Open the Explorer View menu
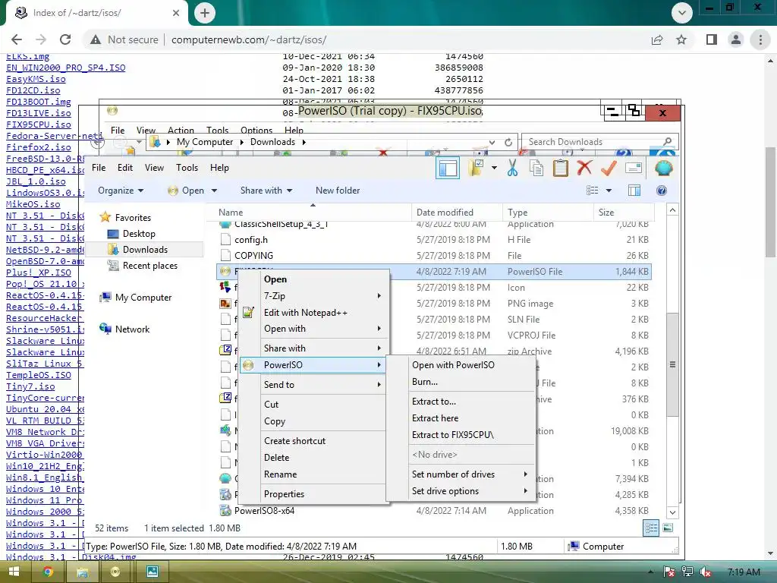 [154, 168]
